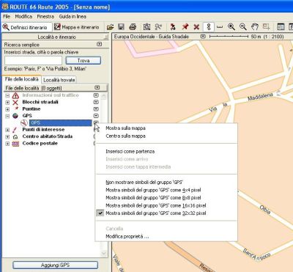Open the Puntine row dropdown arrow
Image resolution: width=293 pixels, height=272 pixels.
pyautogui.click(x=96, y=109)
